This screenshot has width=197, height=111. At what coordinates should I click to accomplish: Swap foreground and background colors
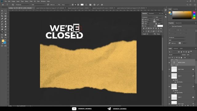[6, 40]
